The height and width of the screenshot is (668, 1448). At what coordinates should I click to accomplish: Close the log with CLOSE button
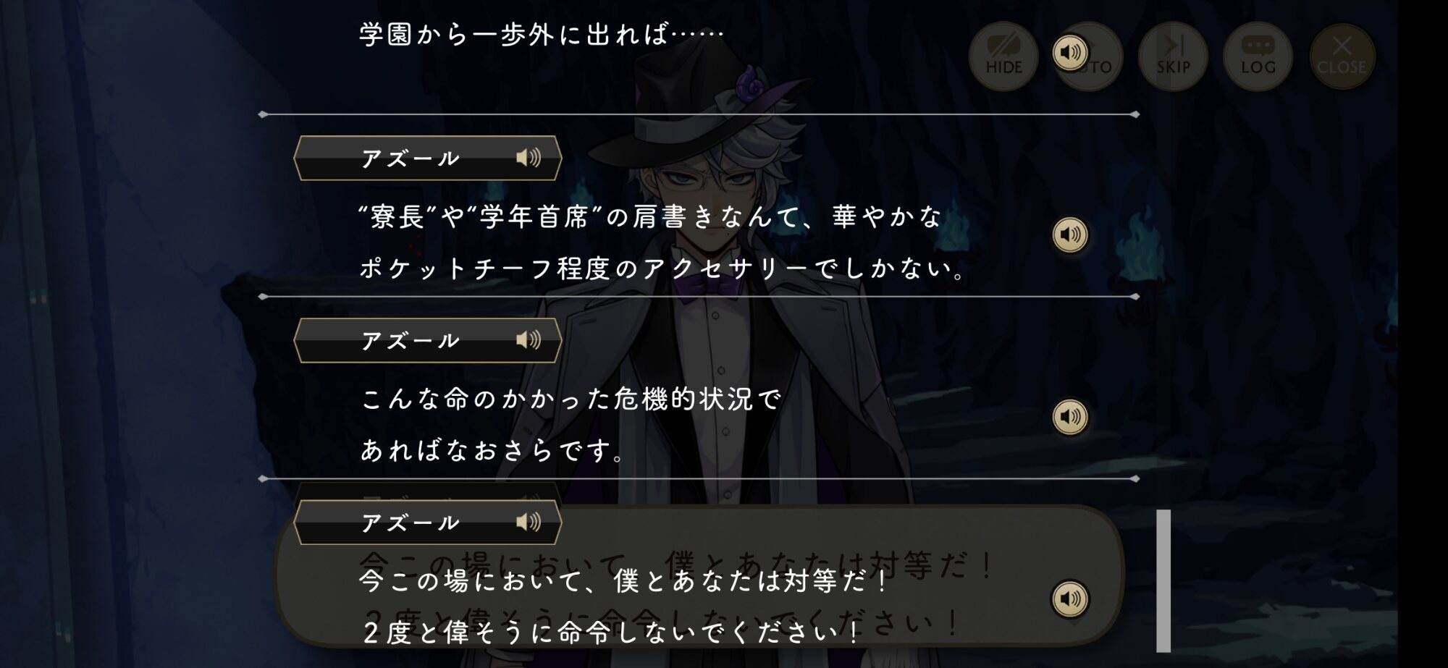pyautogui.click(x=1342, y=56)
